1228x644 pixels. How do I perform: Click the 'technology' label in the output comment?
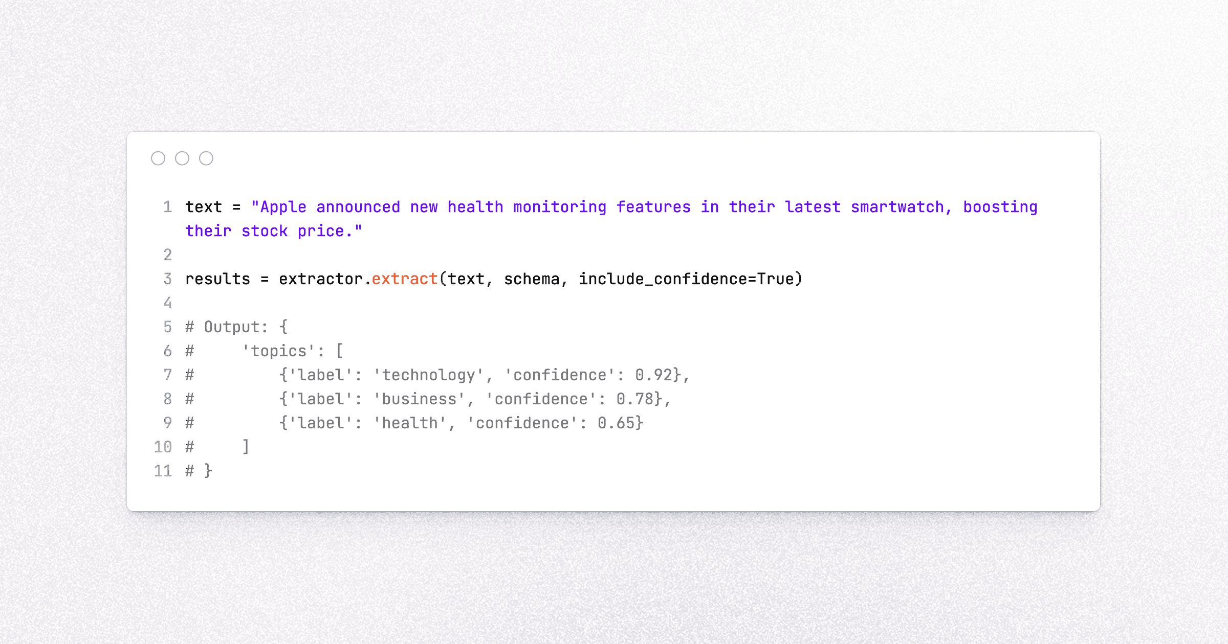(x=428, y=375)
